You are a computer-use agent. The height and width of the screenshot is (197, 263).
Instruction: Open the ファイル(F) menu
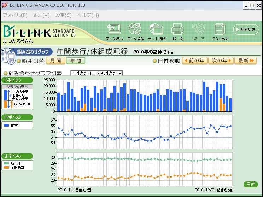tap(15, 15)
